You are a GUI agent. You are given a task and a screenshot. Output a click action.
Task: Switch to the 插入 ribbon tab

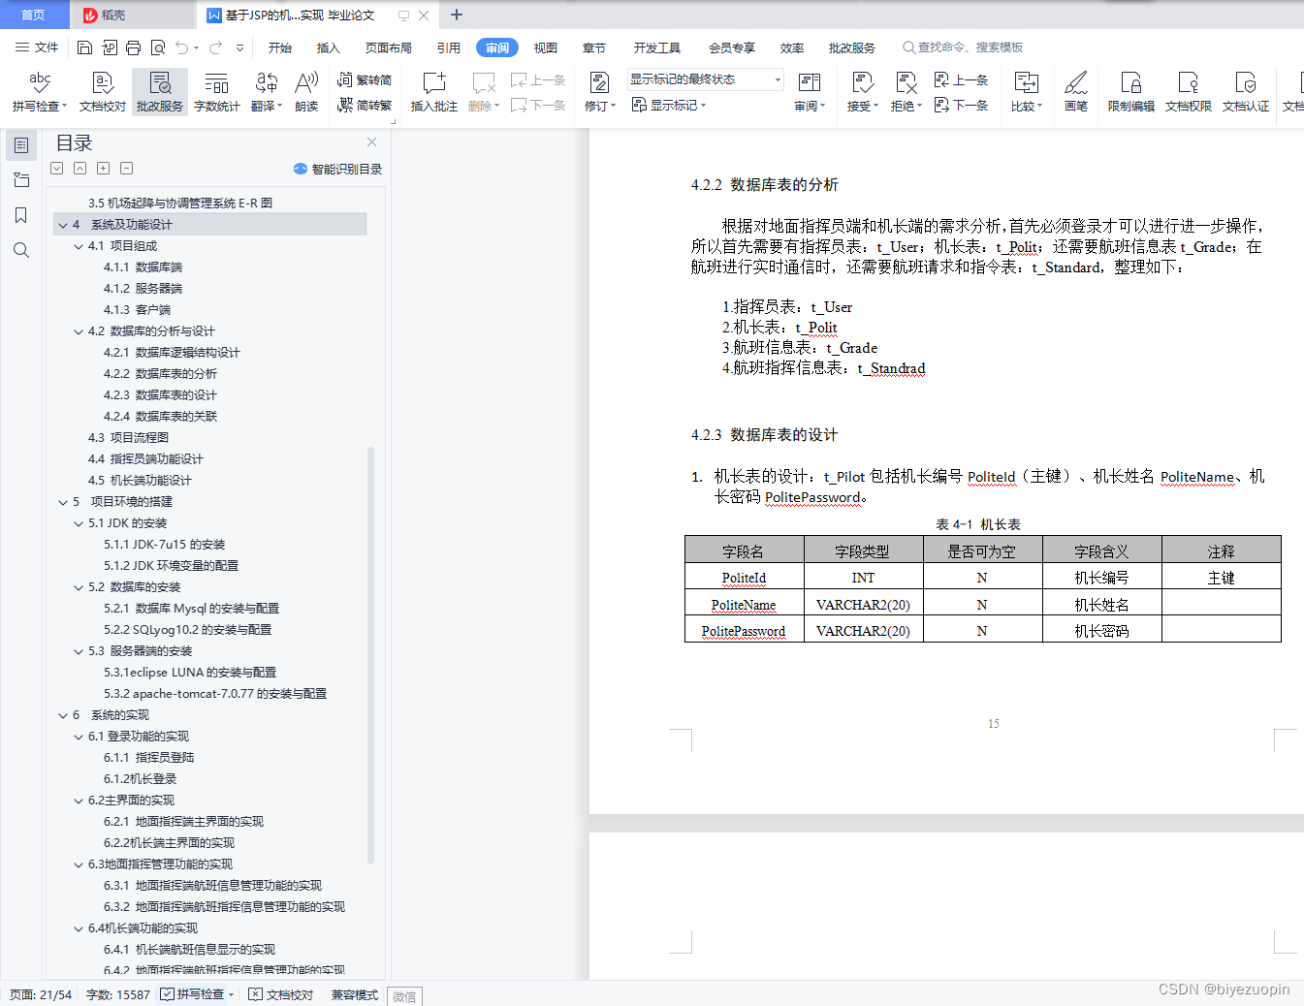[329, 47]
